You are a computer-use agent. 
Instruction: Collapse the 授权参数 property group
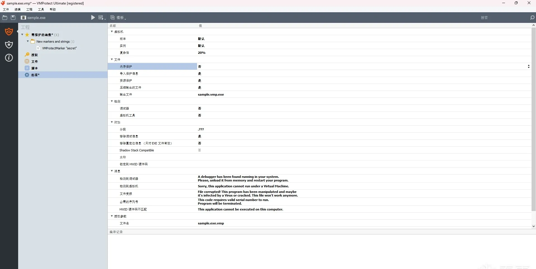[x=112, y=216]
